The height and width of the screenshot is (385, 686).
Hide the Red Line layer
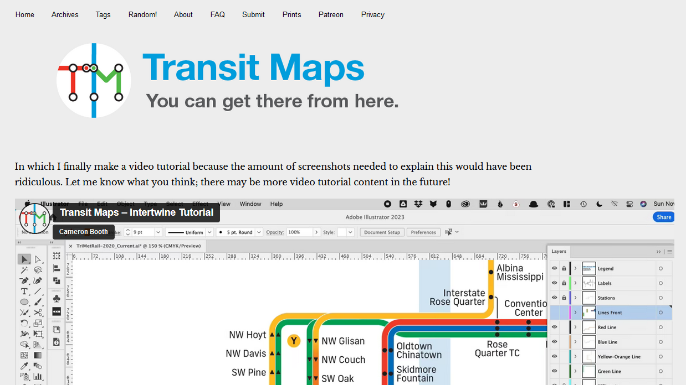554,327
